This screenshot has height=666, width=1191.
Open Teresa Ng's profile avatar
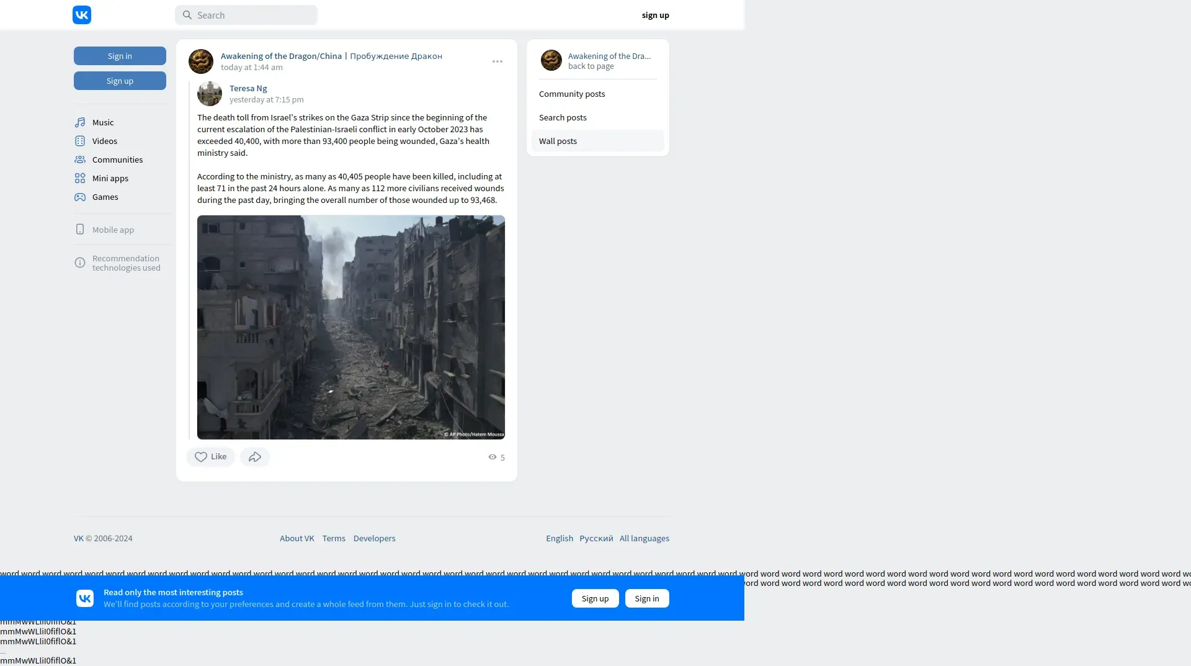[x=210, y=94]
